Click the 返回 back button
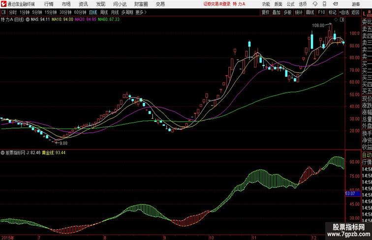 click(x=355, y=12)
